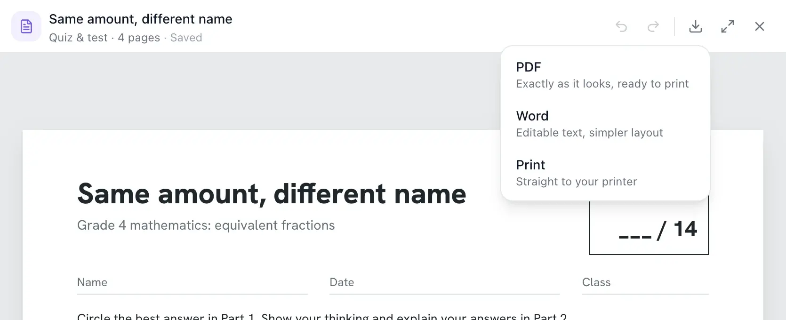Choose PDF export option
This screenshot has width=786, height=320.
pos(605,75)
